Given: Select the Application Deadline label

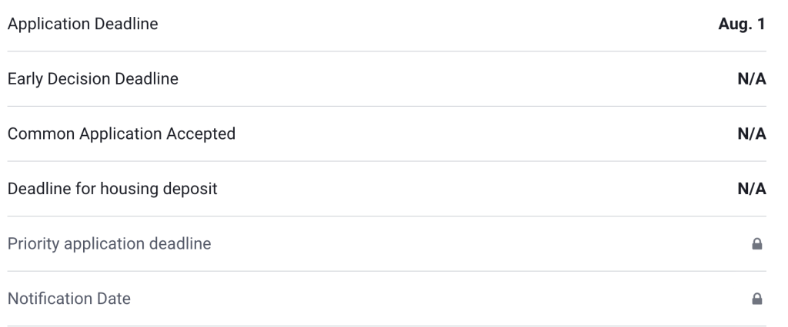Looking at the screenshot, I should pyautogui.click(x=82, y=25).
